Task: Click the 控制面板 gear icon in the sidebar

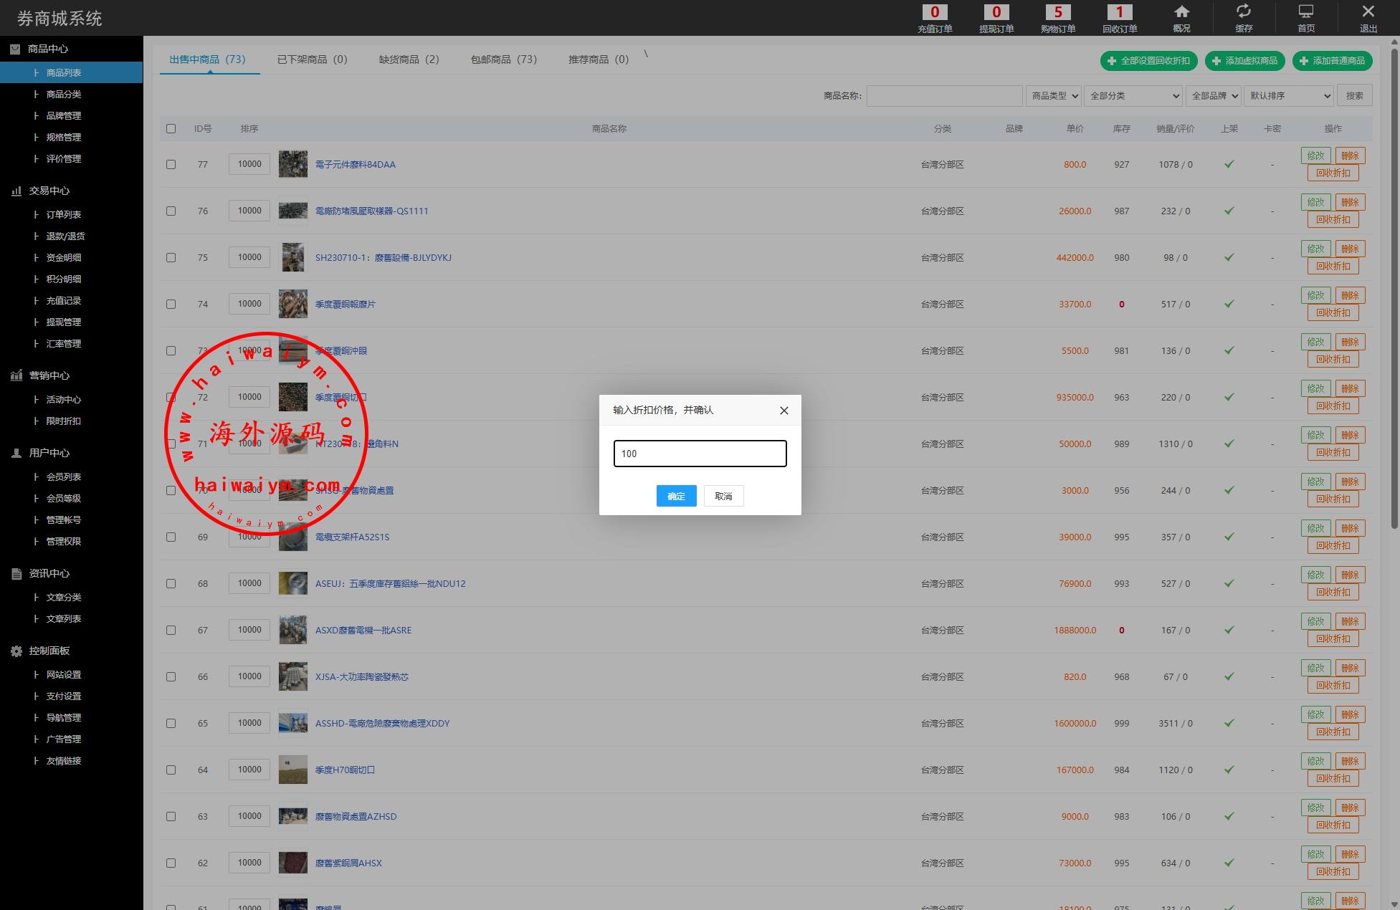Action: [x=16, y=651]
